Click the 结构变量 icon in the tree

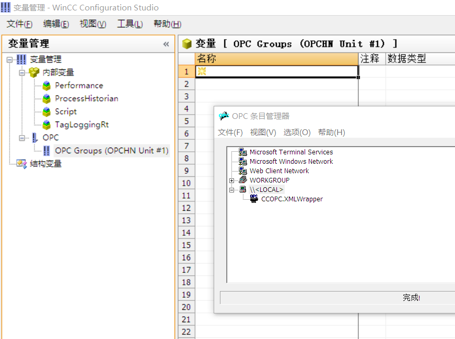[x=21, y=164]
